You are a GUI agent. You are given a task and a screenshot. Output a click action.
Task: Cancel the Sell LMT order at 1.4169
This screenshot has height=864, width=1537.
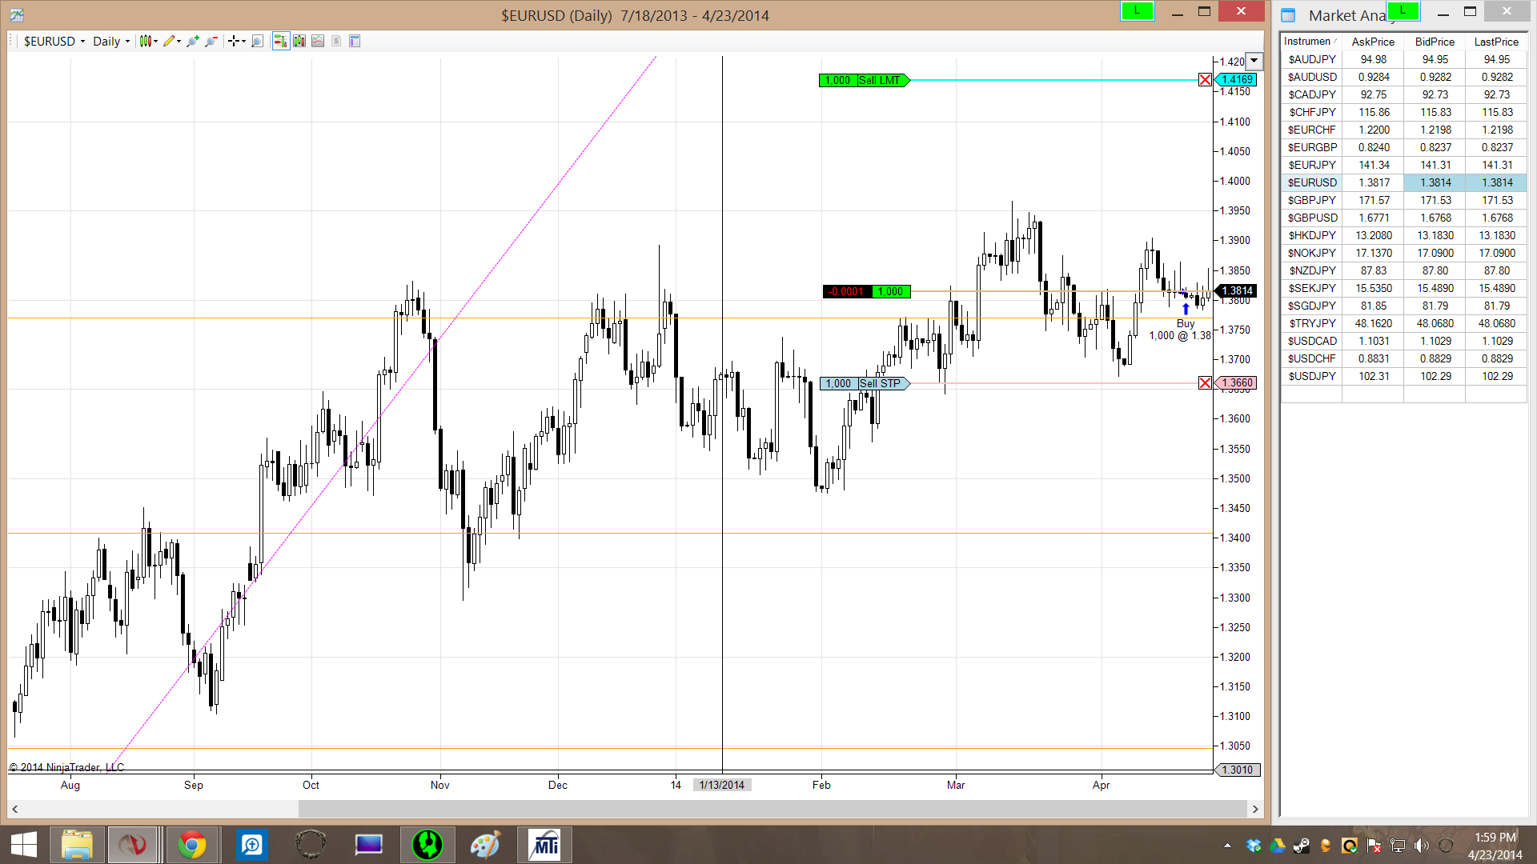[1205, 80]
